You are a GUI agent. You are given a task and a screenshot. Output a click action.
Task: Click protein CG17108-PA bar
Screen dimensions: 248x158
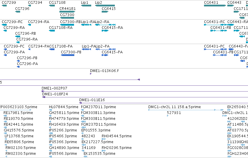[52, 49]
